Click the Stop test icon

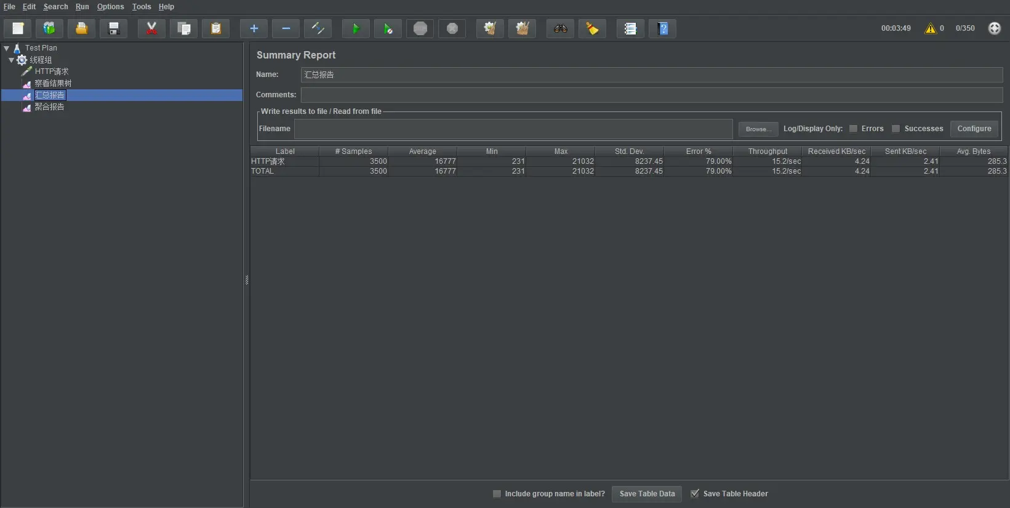(420, 28)
